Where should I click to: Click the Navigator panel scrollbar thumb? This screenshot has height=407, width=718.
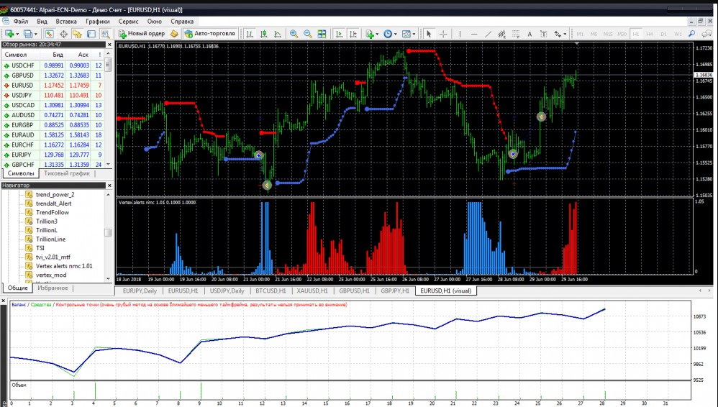[108, 233]
